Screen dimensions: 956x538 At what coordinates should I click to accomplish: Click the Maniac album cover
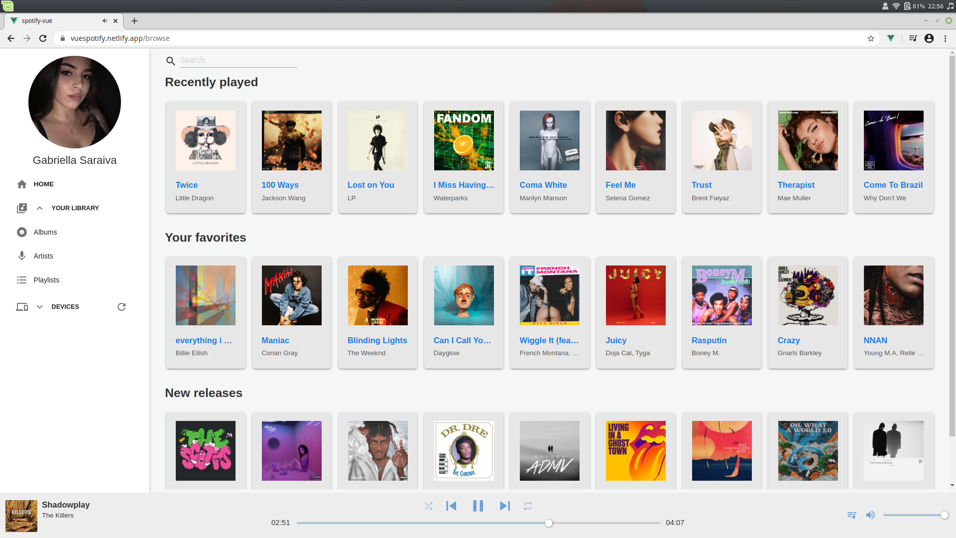(x=292, y=295)
